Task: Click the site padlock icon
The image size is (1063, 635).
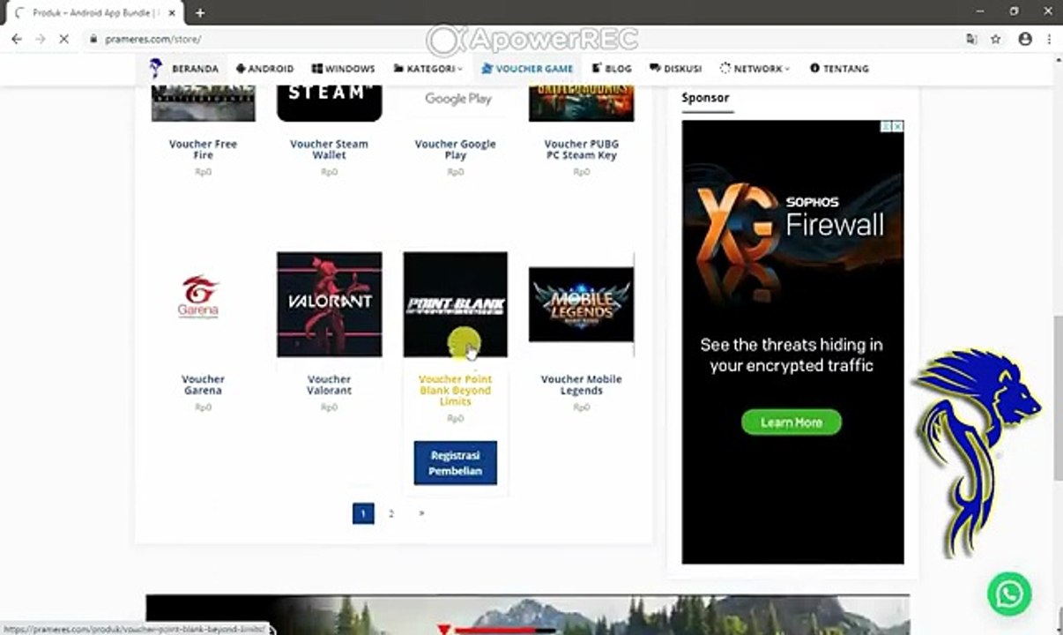Action: coord(93,39)
